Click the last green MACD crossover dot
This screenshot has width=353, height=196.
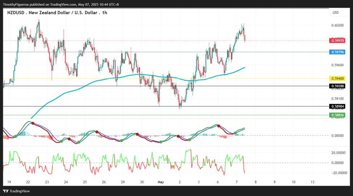coord(235,133)
